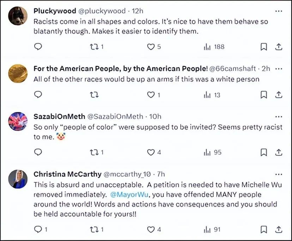Image resolution: width=292 pixels, height=241 pixels.
Task: Click Christina McCarthy's profile picture
Action: click(x=18, y=180)
